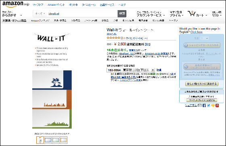This screenshot has width=226, height=146.
Task: Expand the カート dropdown arrow
Action: click(x=206, y=15)
